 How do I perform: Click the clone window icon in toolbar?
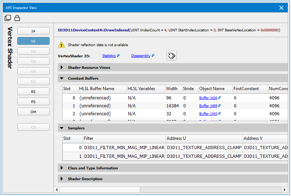point(8,18)
